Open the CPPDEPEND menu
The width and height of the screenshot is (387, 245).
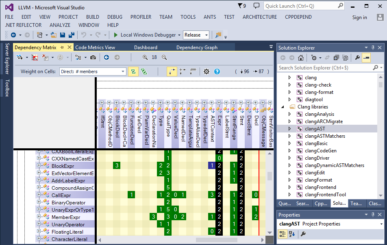pyautogui.click(x=298, y=17)
